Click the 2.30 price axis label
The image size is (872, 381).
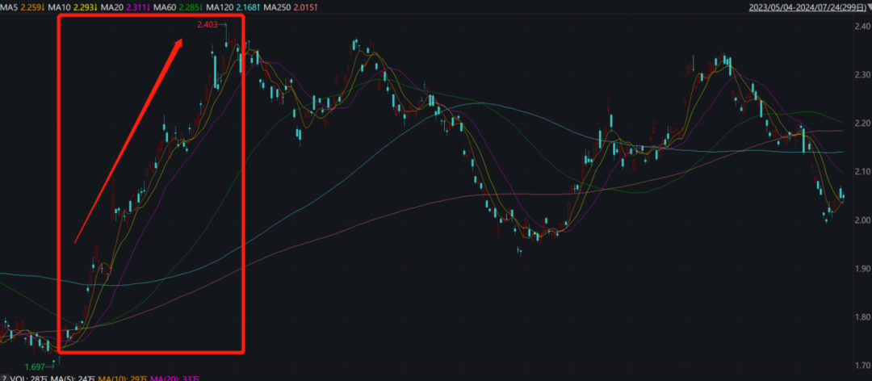863,74
